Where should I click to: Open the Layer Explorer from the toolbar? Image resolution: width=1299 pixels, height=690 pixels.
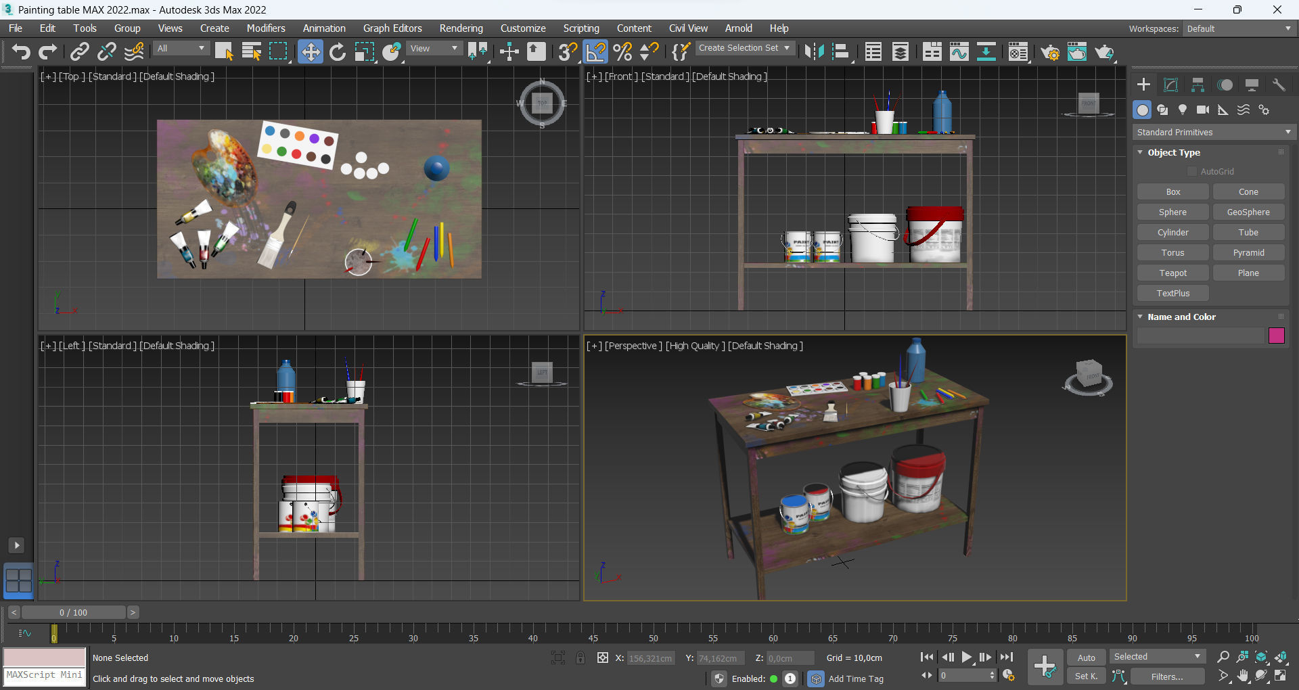click(901, 51)
